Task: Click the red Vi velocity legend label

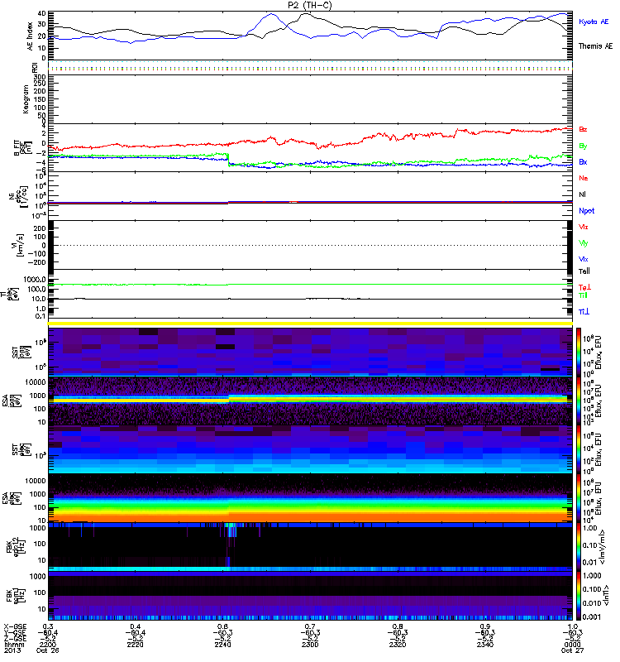Action: coord(584,227)
